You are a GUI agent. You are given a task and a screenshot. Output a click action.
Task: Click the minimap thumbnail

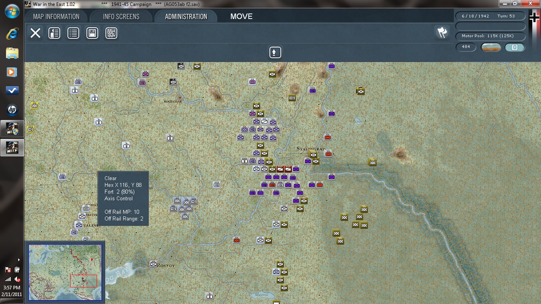[65, 272]
